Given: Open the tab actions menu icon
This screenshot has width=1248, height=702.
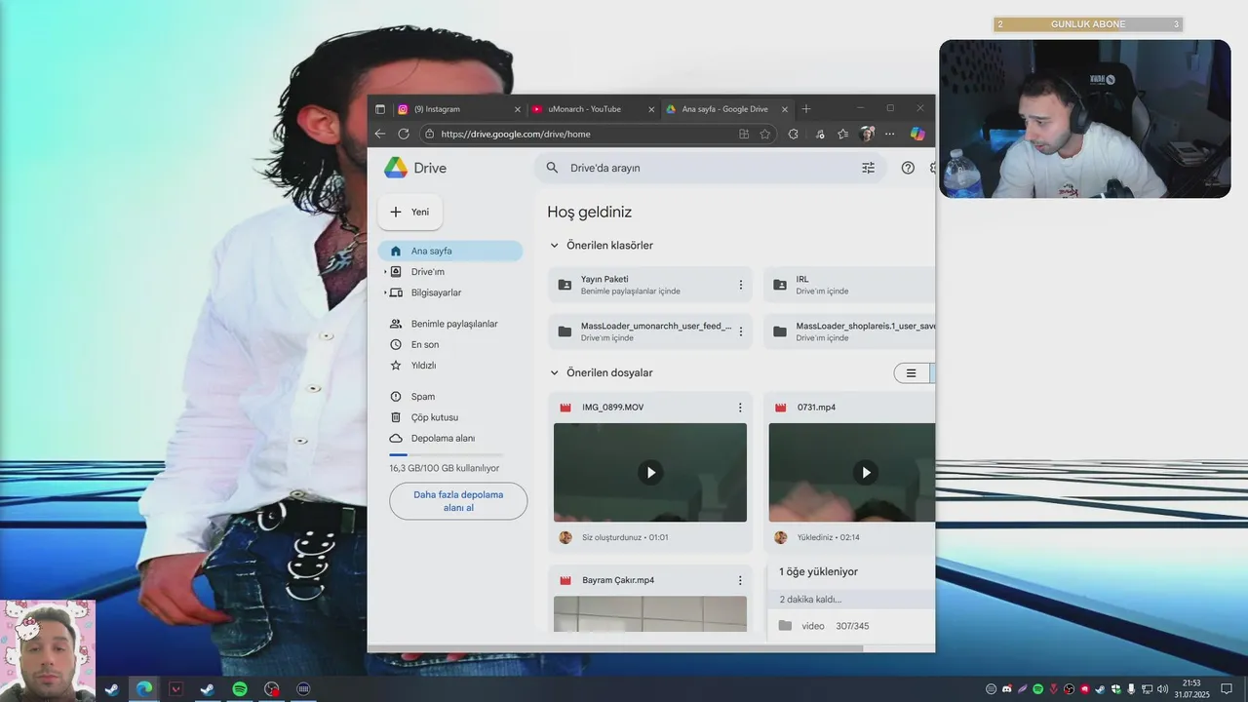Looking at the screenshot, I should point(380,109).
